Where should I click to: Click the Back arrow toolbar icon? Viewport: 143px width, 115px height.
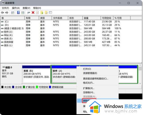coord(3,13)
